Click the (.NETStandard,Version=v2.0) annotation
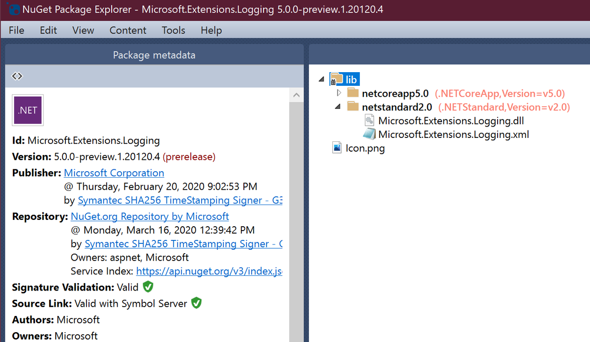Image resolution: width=590 pixels, height=342 pixels. tap(504, 107)
